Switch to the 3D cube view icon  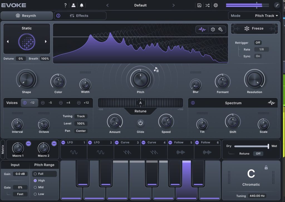213,29
